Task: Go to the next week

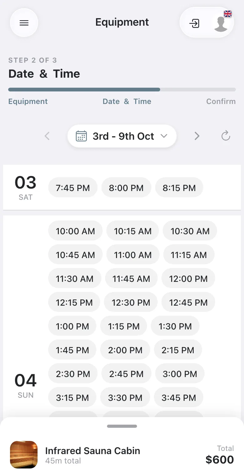Action: pos(197,136)
